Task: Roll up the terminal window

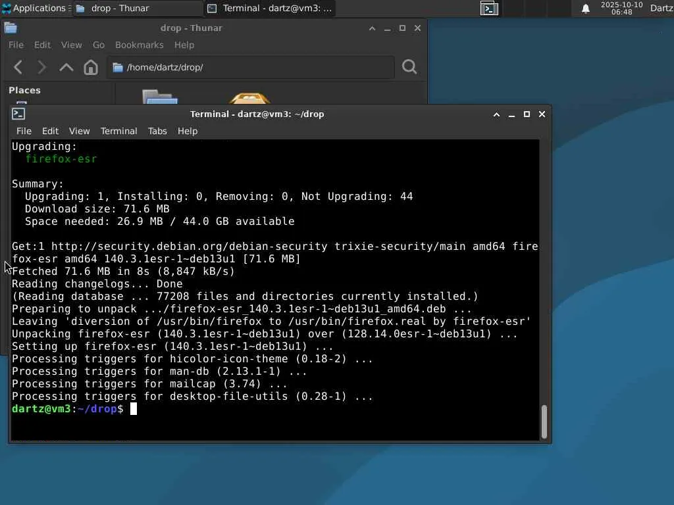Action: pos(496,114)
